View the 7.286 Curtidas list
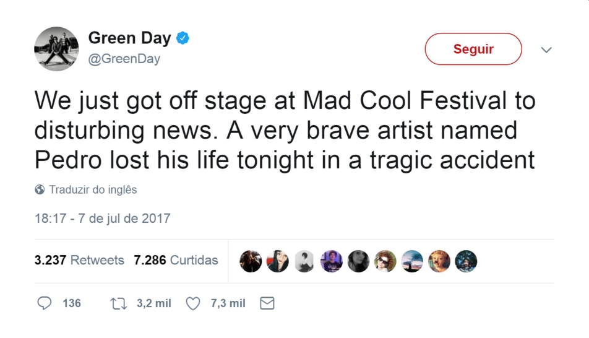Image resolution: width=589 pixels, height=338 pixels. pyautogui.click(x=176, y=261)
